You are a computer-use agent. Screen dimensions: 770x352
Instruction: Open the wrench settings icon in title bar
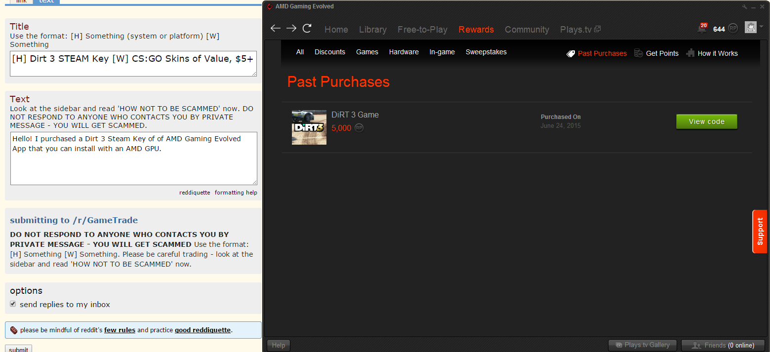click(745, 7)
